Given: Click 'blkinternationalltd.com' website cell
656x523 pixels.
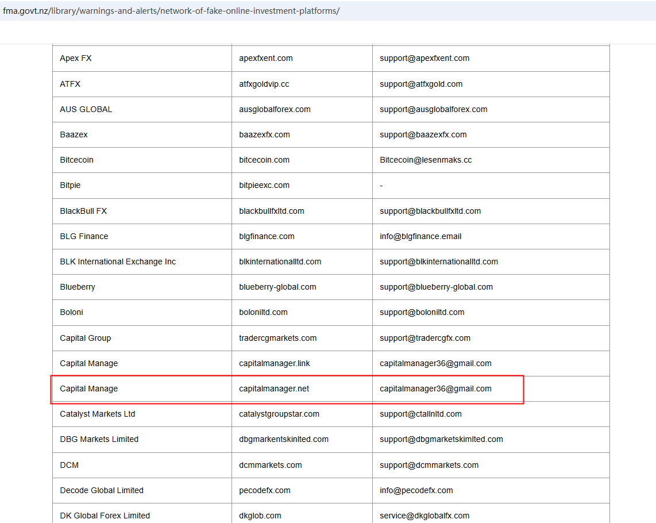Looking at the screenshot, I should [x=302, y=261].
